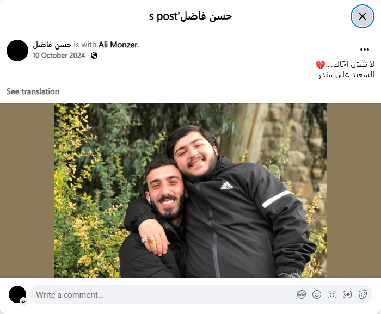381x314 pixels.
Task: Open the post author's name حسن فاضل
Action: [x=52, y=45]
